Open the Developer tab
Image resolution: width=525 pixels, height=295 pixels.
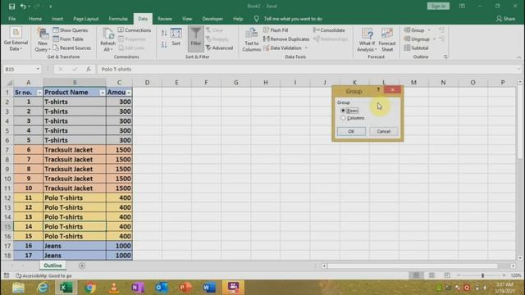pos(212,19)
